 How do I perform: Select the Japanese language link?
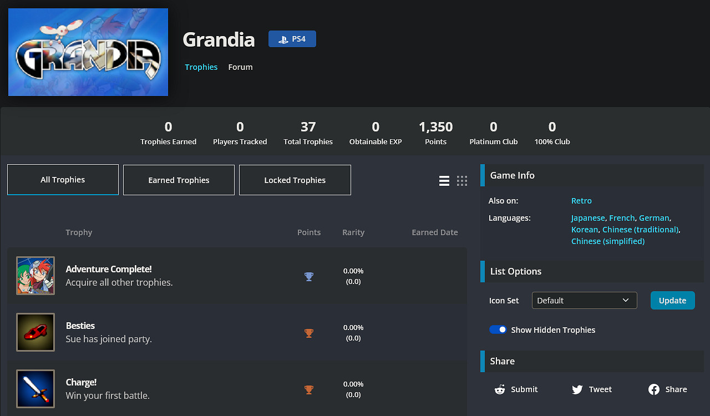click(x=588, y=218)
